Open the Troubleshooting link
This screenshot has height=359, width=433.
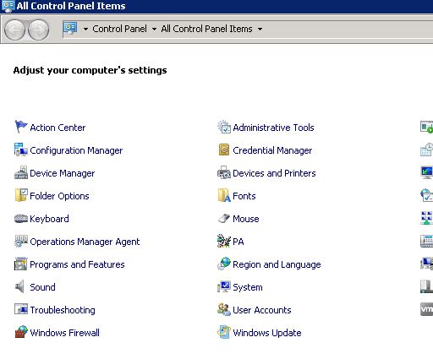pyautogui.click(x=63, y=310)
